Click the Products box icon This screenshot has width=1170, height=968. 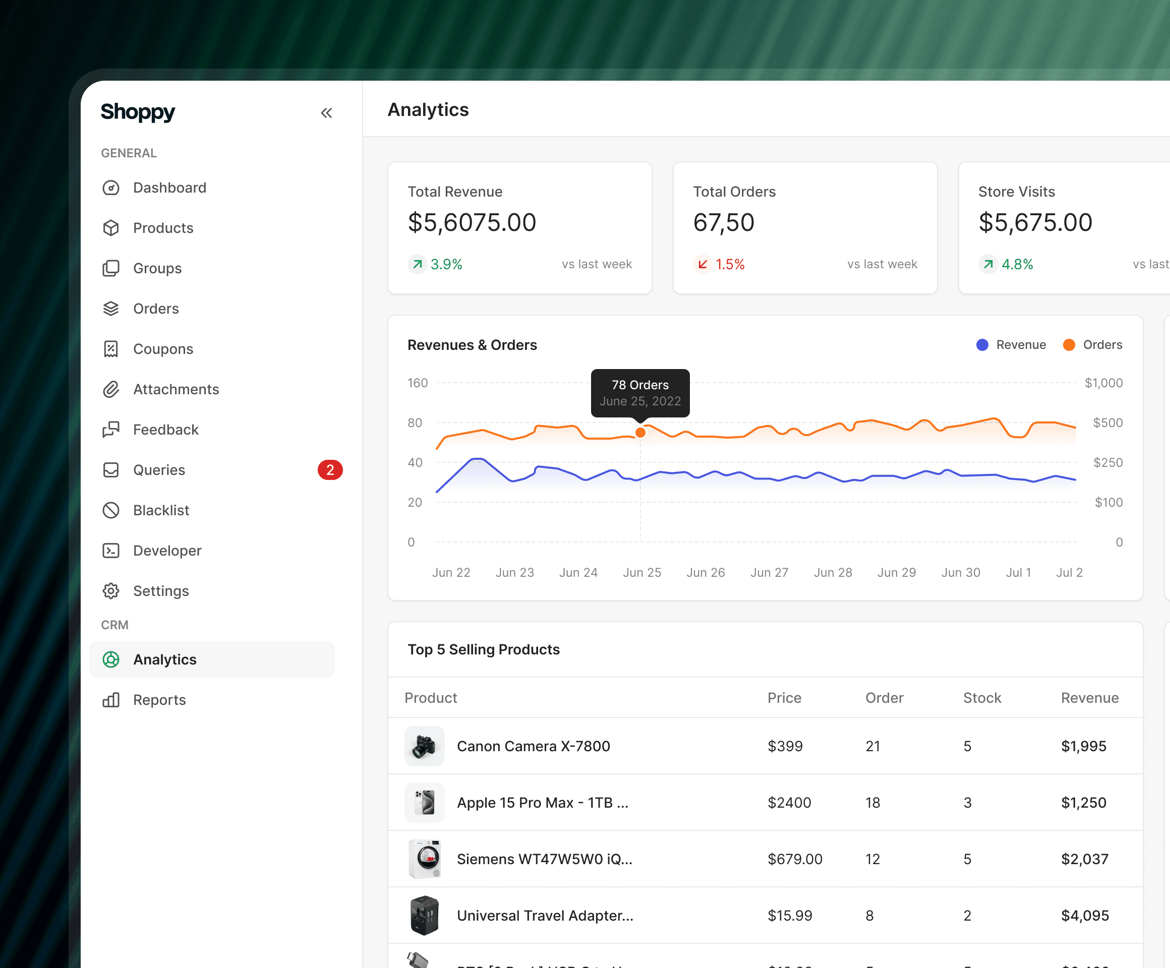tap(111, 228)
